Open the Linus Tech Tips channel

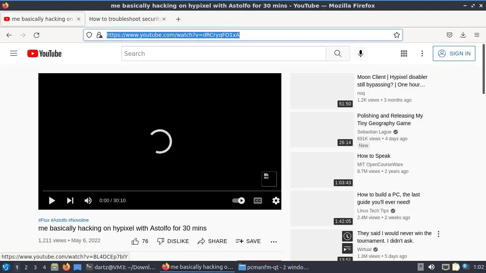(x=373, y=211)
